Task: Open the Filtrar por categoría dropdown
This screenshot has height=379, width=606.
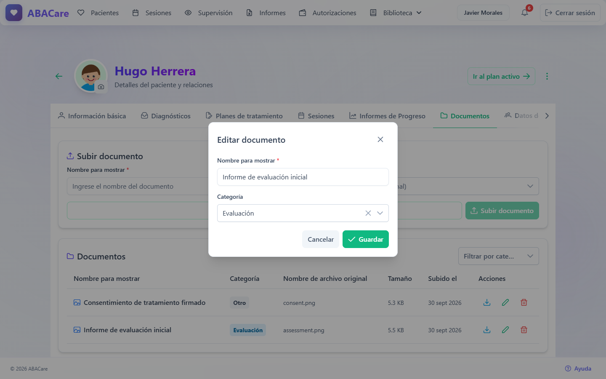Action: tap(499, 256)
